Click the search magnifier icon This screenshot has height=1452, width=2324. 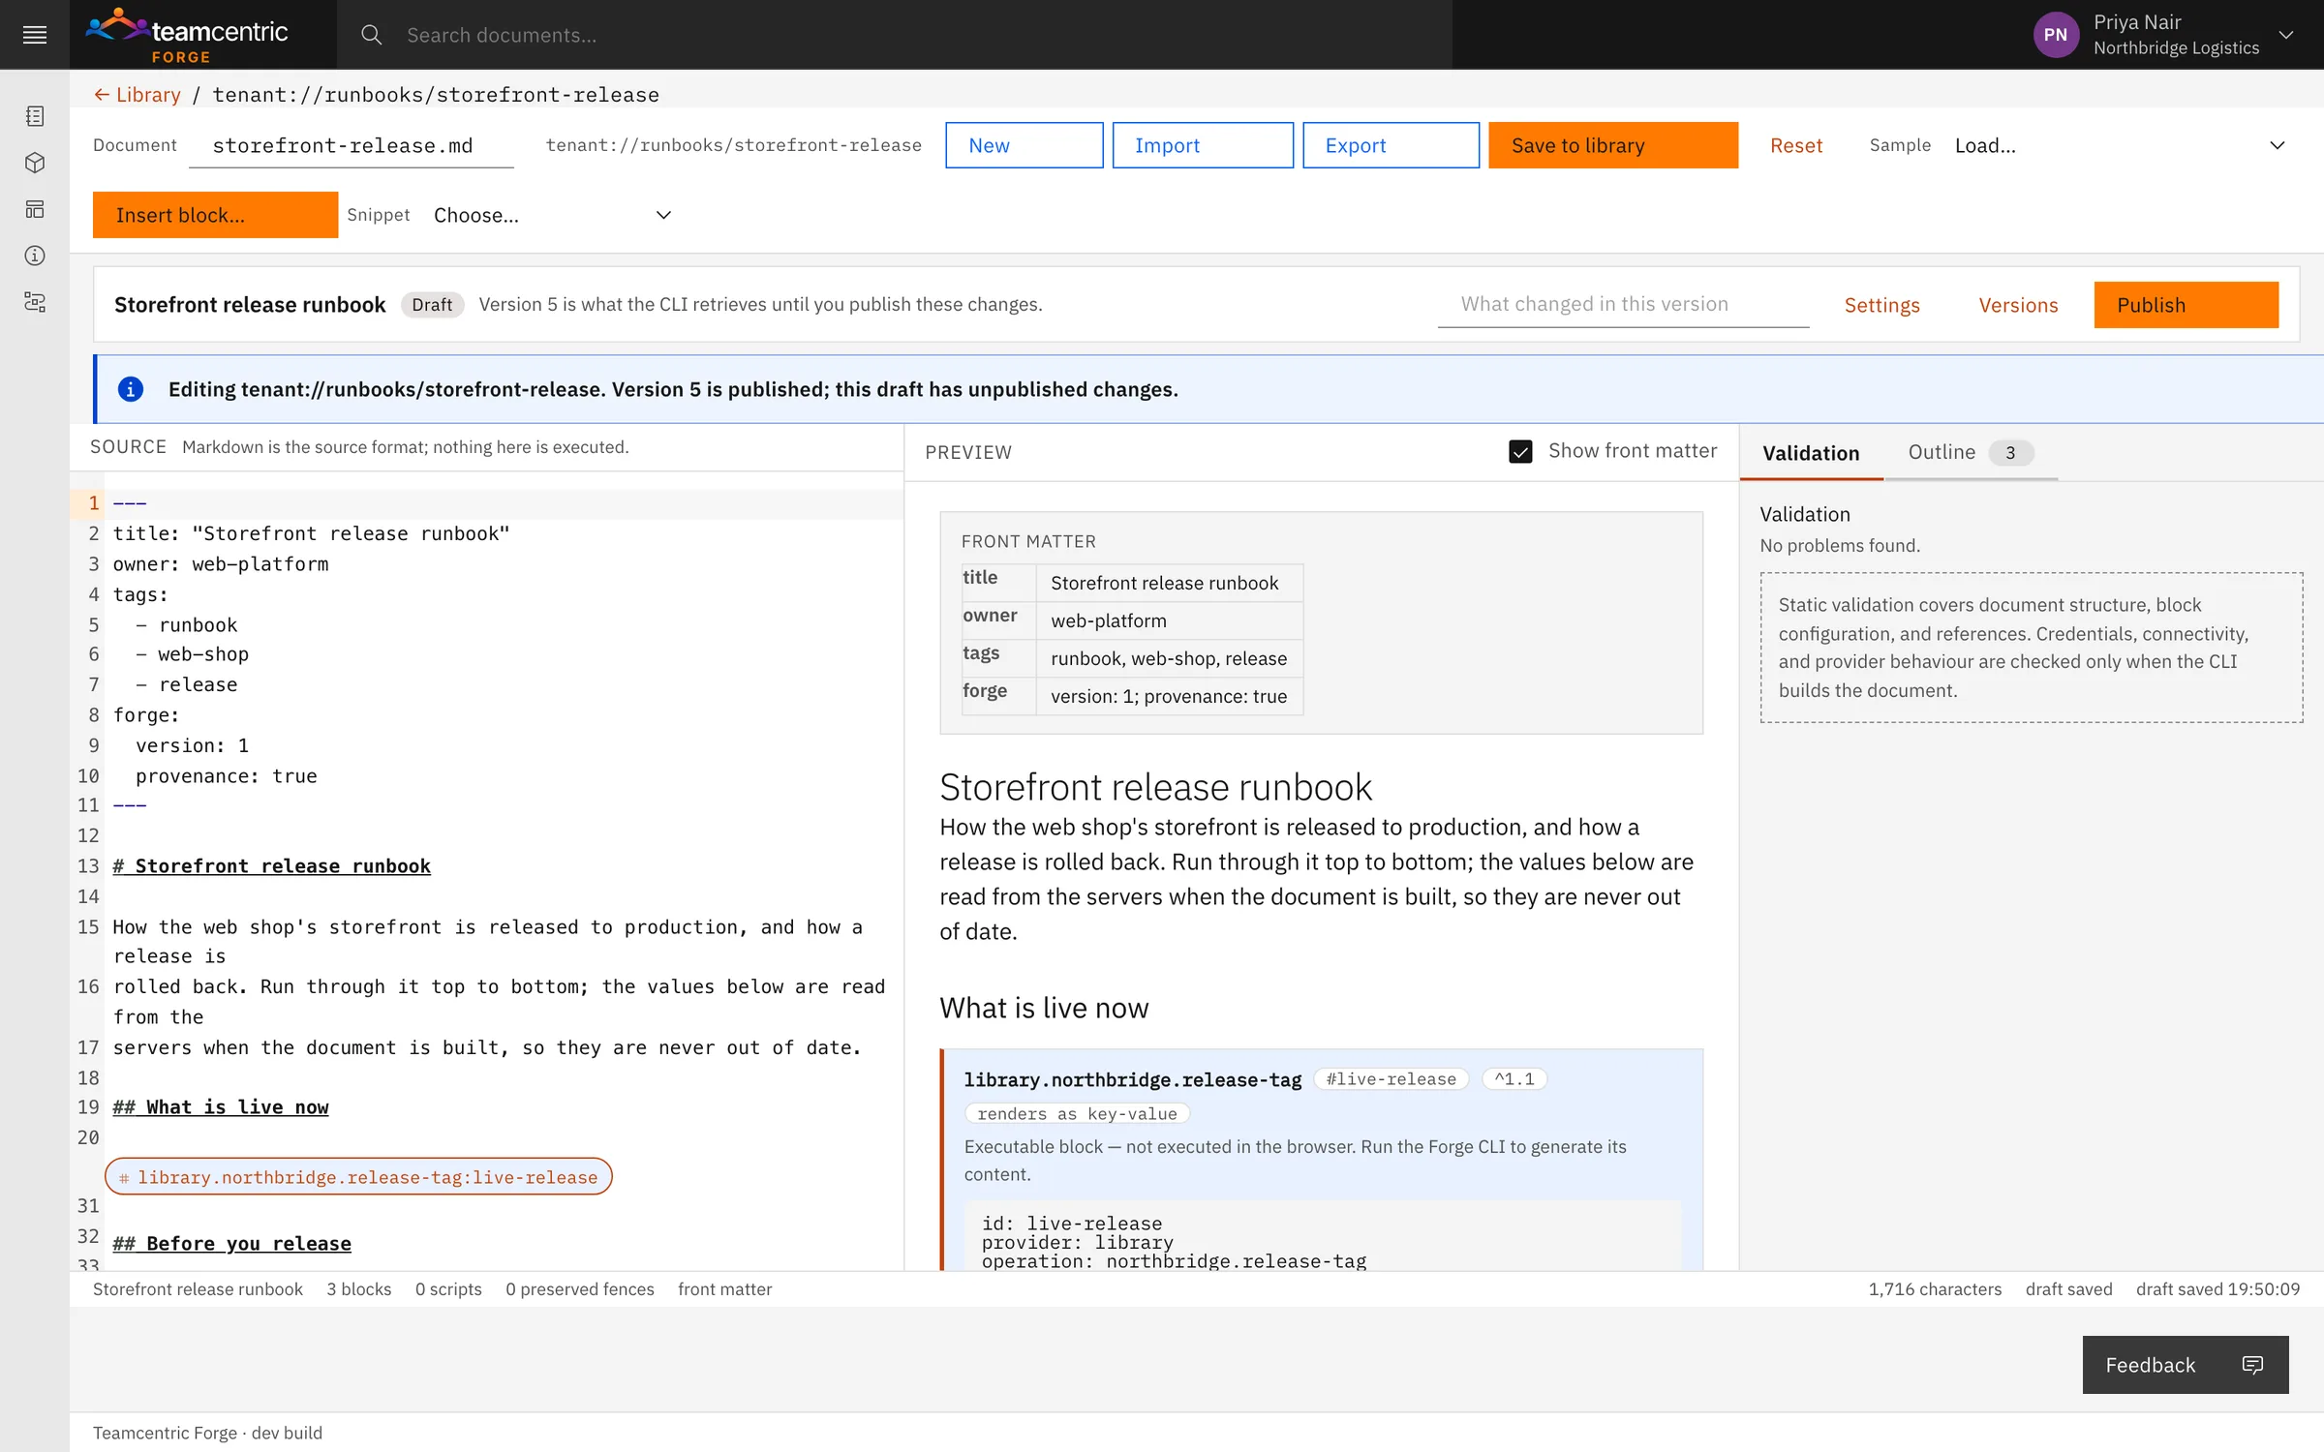point(371,35)
